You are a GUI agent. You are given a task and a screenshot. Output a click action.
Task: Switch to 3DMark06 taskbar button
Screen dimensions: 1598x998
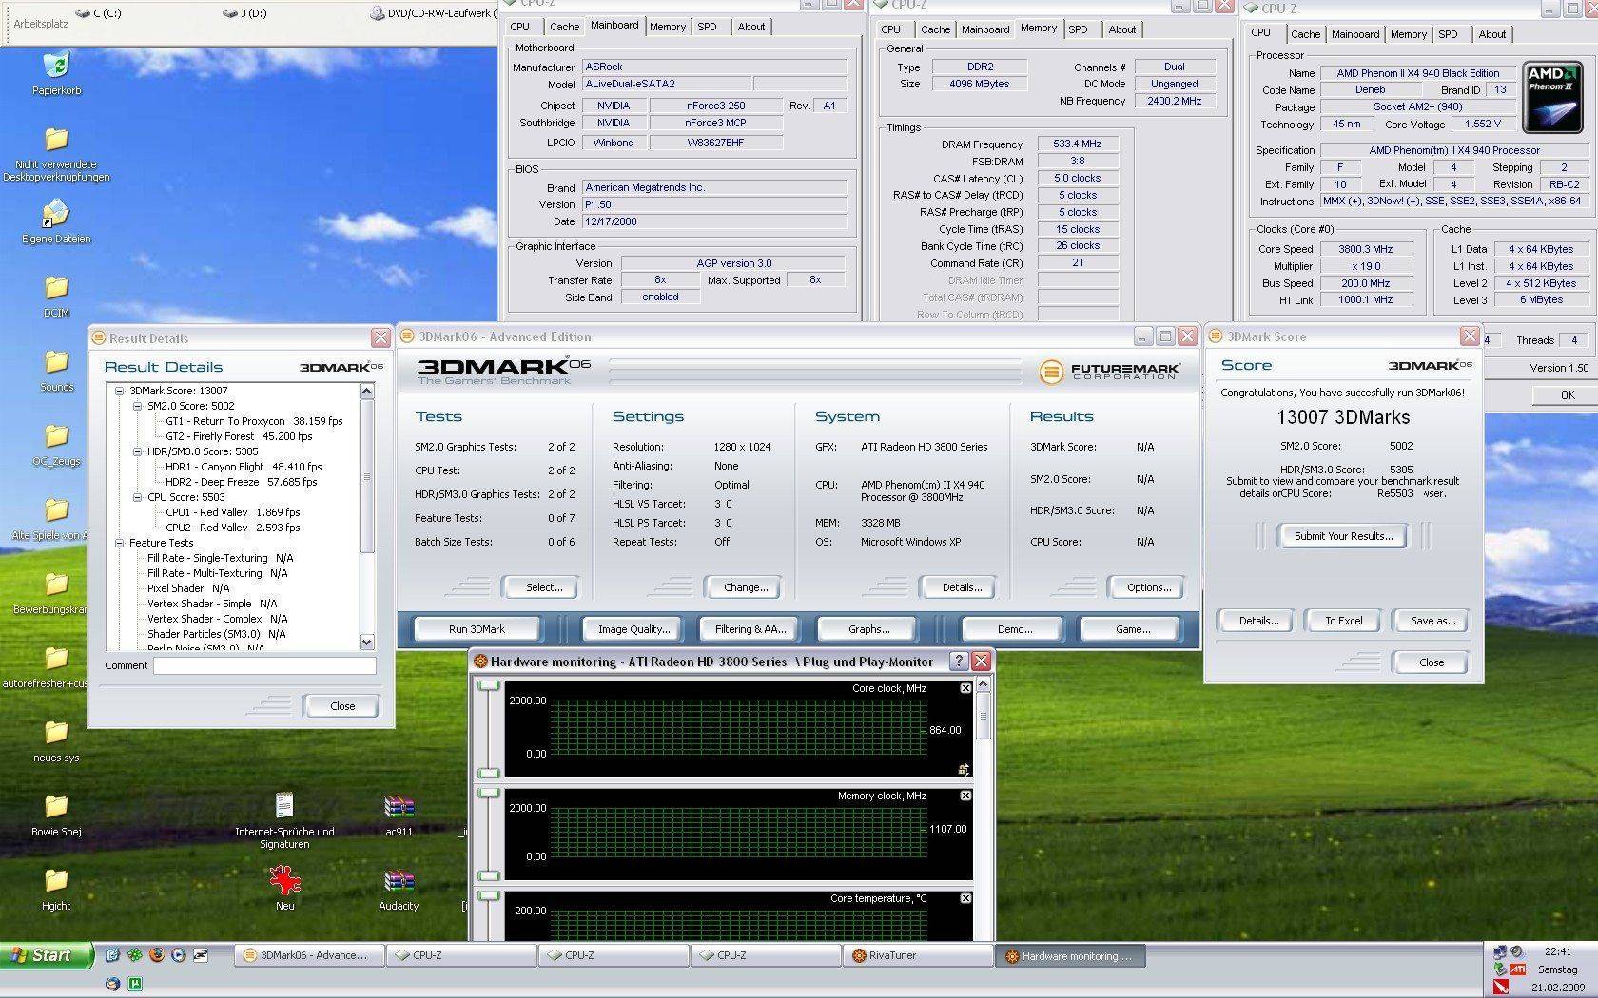[309, 955]
